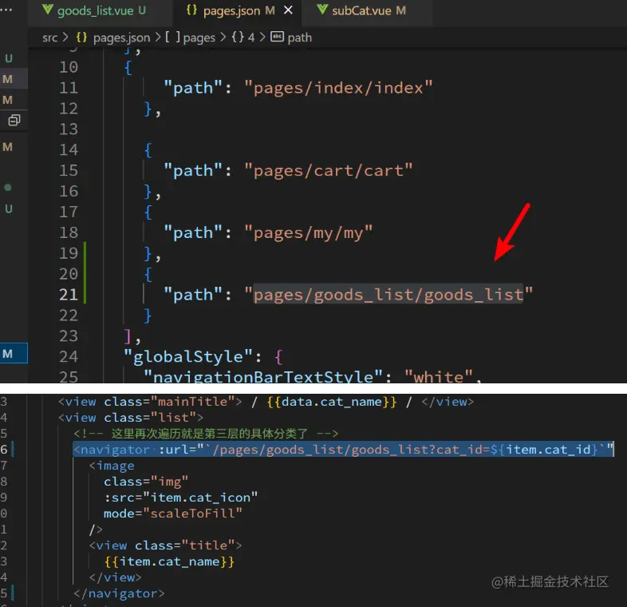Click the selected pages/goods_list/goods_list string

pos(388,295)
